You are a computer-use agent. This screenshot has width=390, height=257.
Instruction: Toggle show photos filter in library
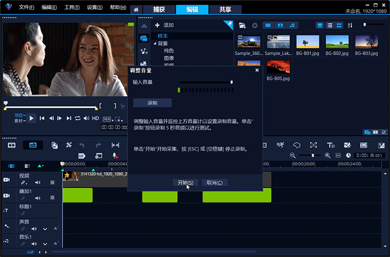pos(280,26)
